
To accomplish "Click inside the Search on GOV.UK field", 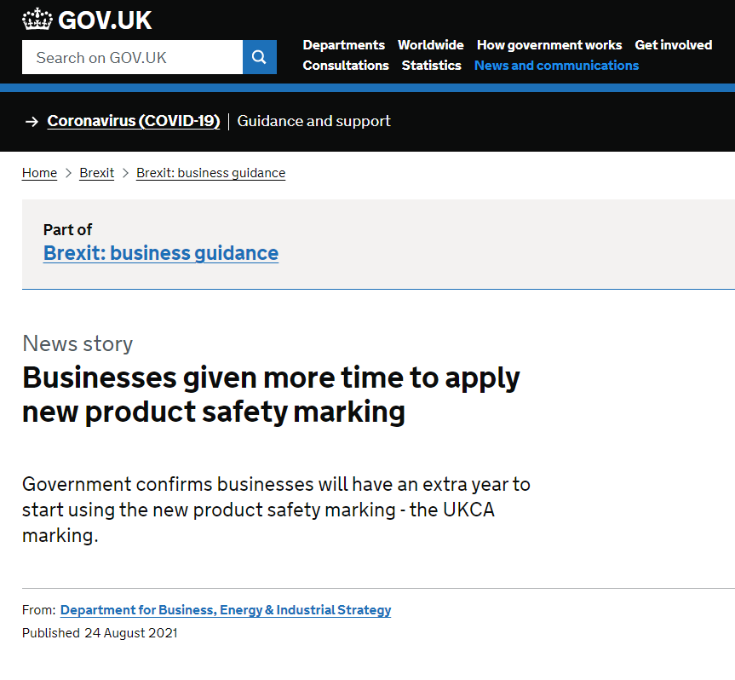I will click(132, 57).
